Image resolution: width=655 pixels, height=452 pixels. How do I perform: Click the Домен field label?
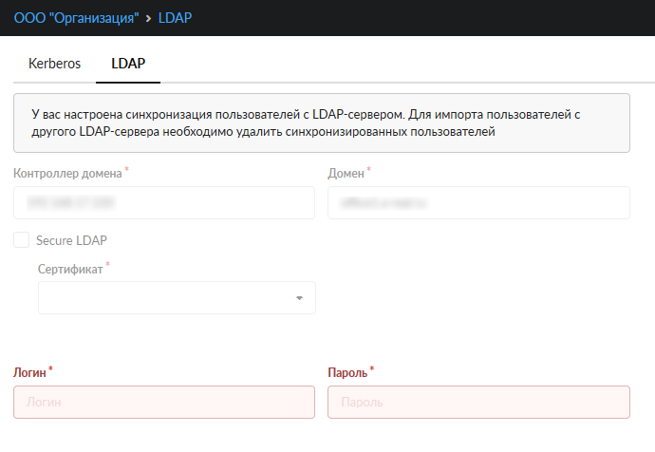pyautogui.click(x=346, y=174)
